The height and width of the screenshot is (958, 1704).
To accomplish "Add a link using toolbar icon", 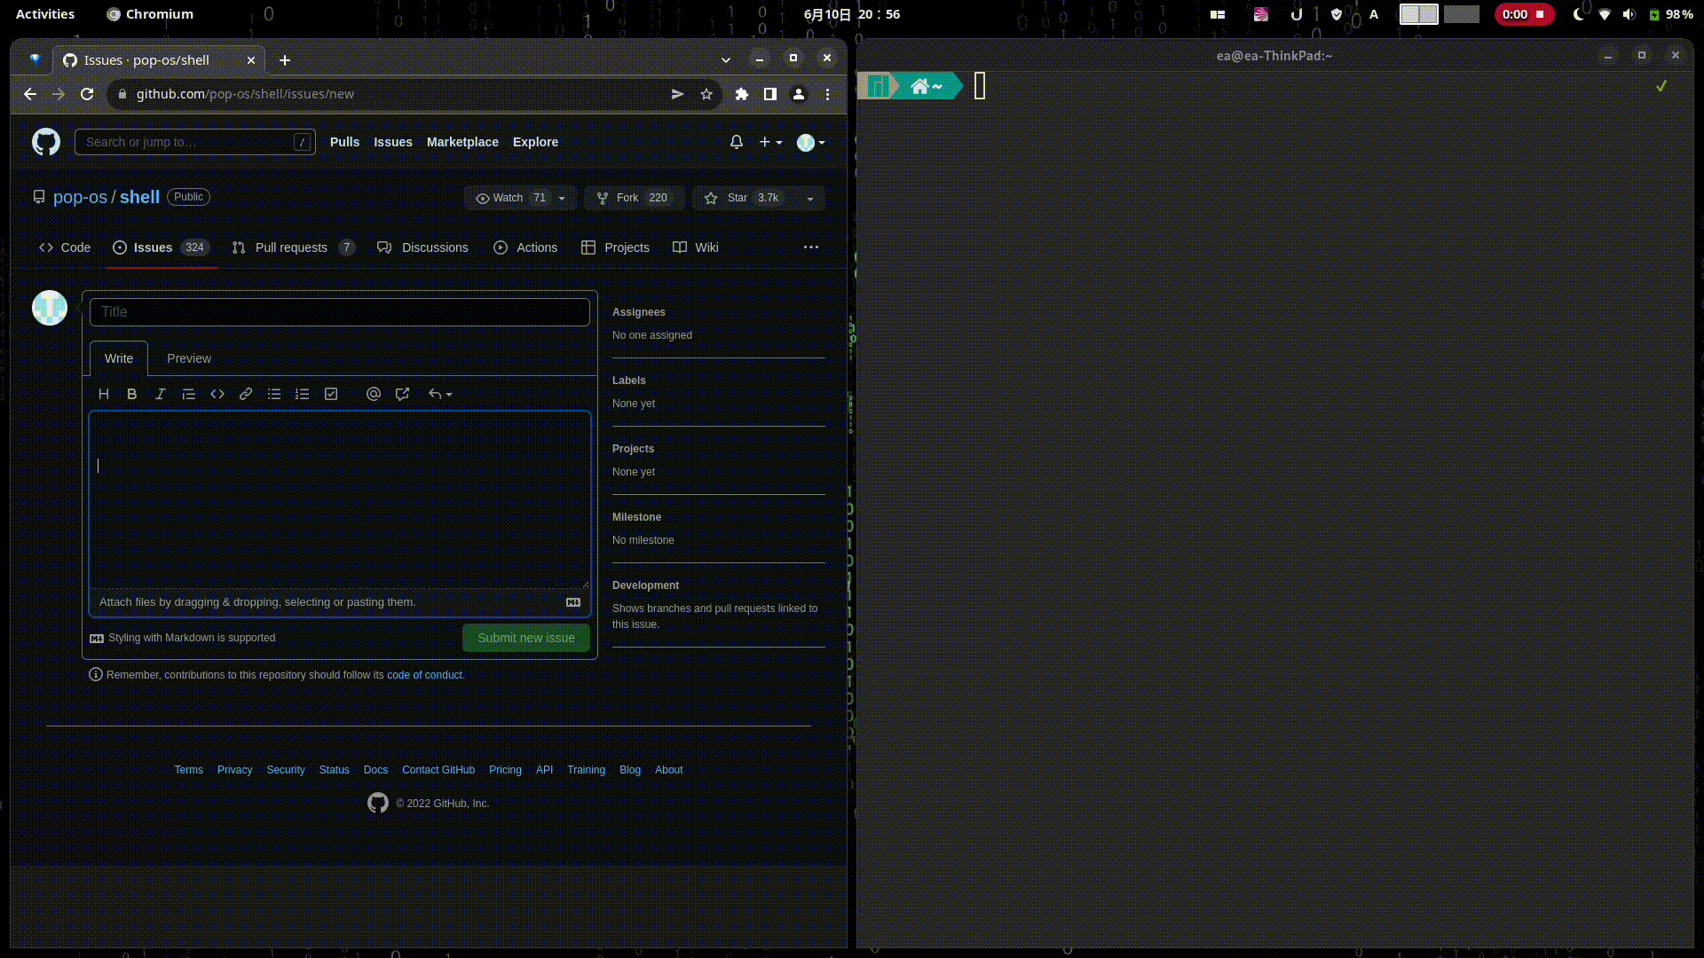I will point(246,394).
